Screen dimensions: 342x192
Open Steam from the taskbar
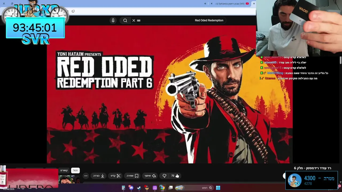pyautogui.click(x=139, y=188)
